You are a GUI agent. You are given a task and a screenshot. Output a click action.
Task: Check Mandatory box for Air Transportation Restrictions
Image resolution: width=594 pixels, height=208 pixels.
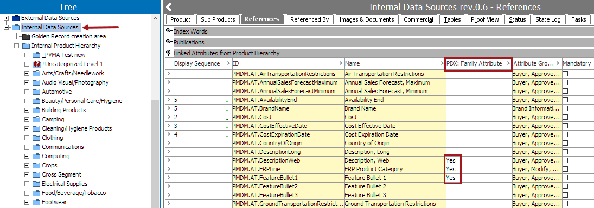[565, 74]
